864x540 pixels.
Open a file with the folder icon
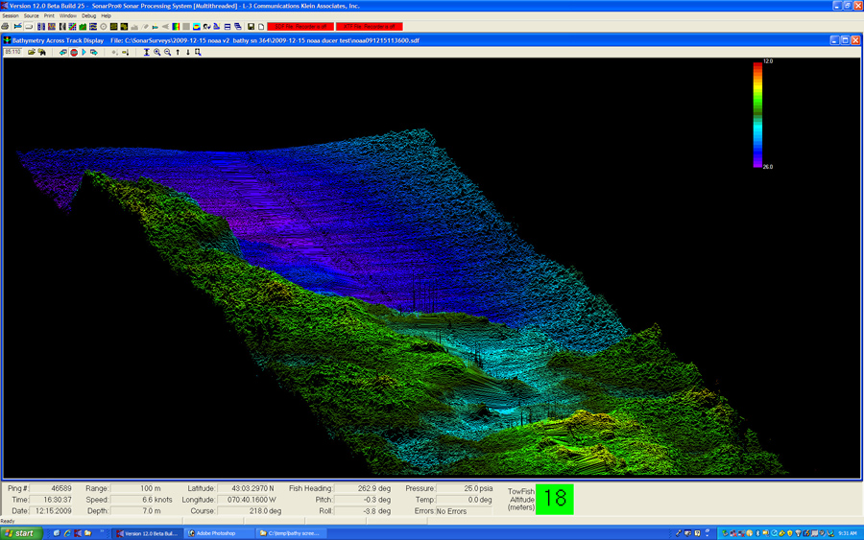click(32, 53)
